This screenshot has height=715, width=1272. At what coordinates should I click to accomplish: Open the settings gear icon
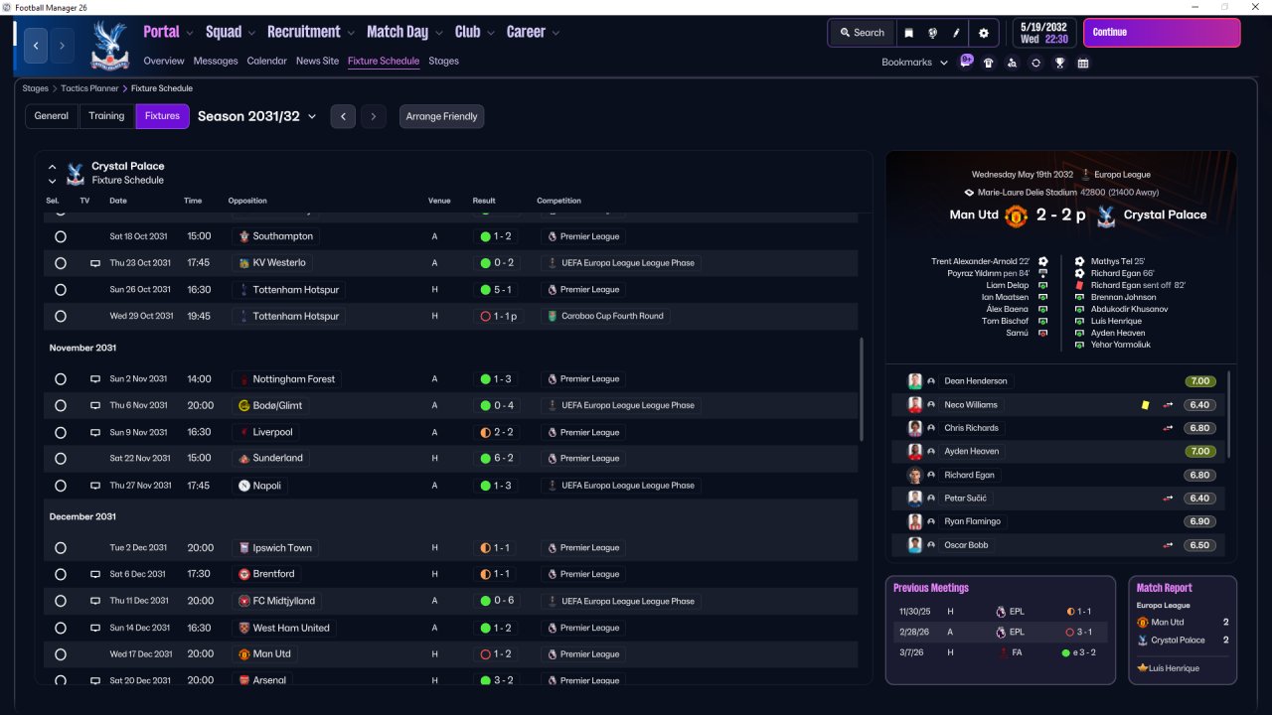click(x=984, y=33)
